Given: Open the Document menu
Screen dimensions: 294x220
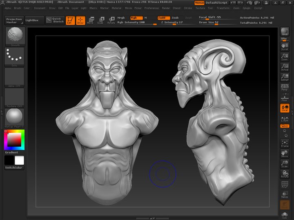Looking at the screenshot, I should click(40, 8).
